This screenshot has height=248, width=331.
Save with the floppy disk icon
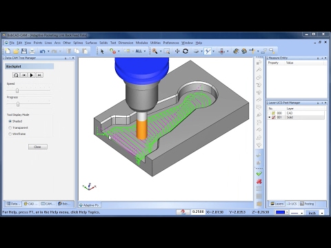(24, 51)
